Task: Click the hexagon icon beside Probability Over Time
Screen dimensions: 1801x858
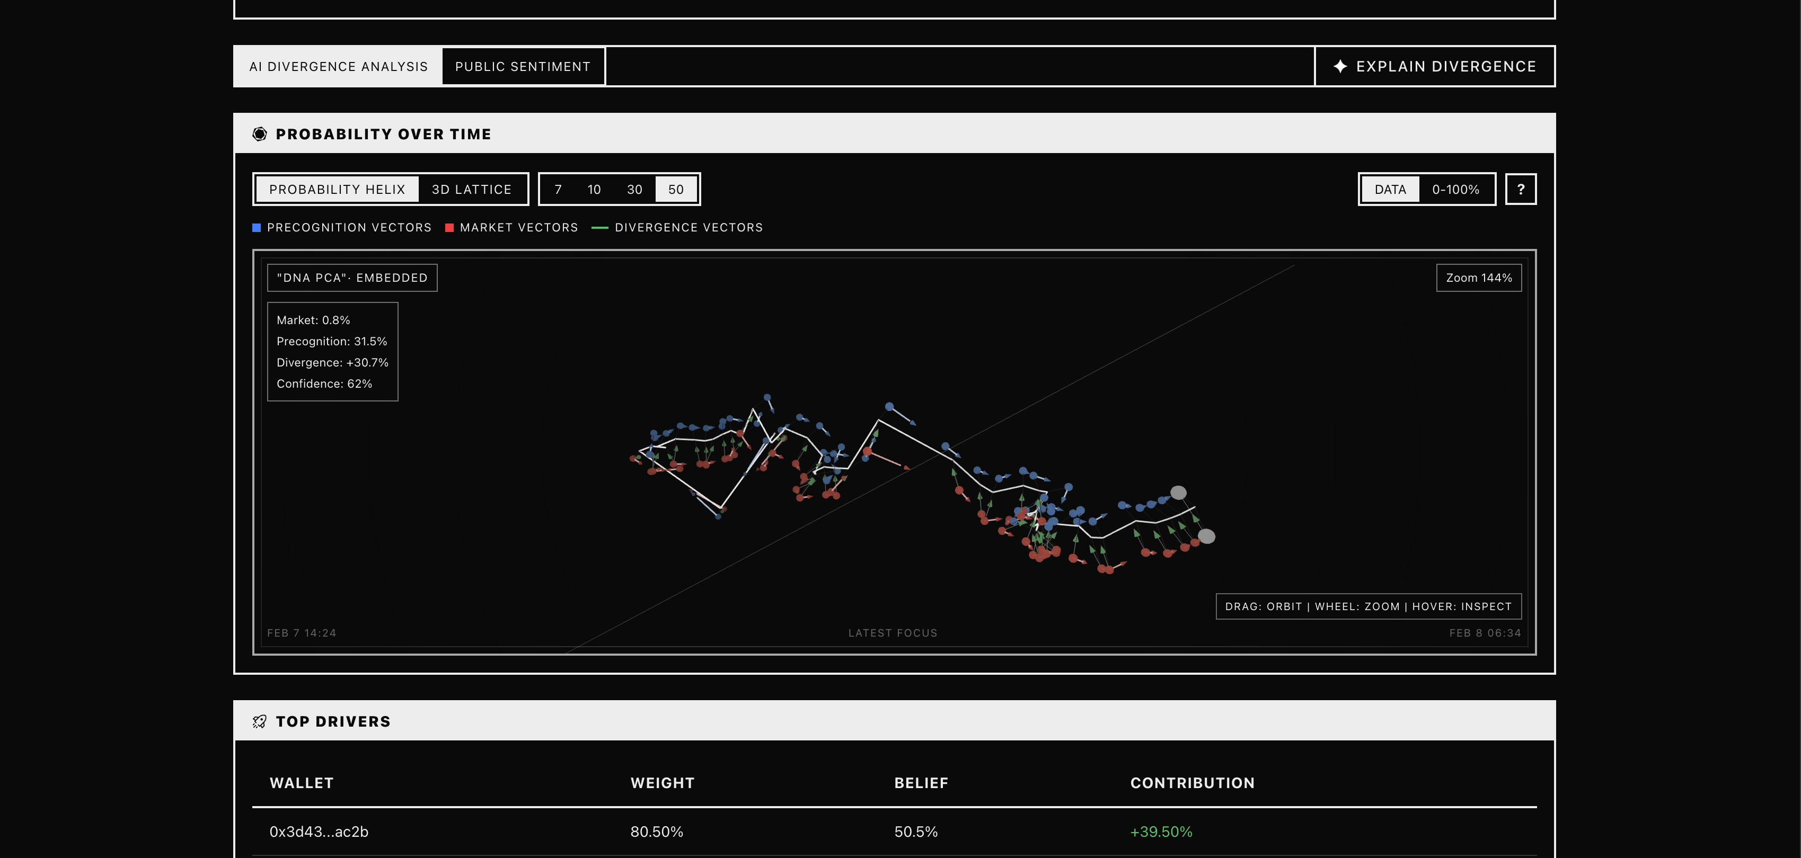Action: 259,133
